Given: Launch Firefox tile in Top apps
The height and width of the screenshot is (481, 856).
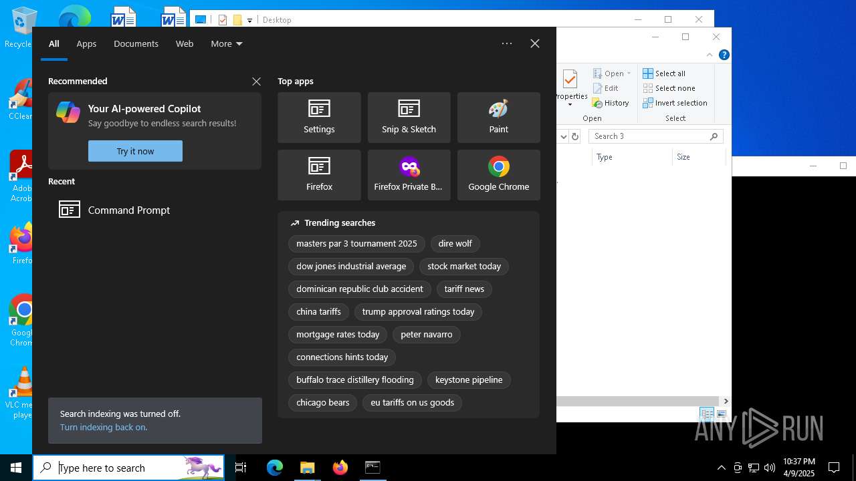Looking at the screenshot, I should pyautogui.click(x=319, y=175).
